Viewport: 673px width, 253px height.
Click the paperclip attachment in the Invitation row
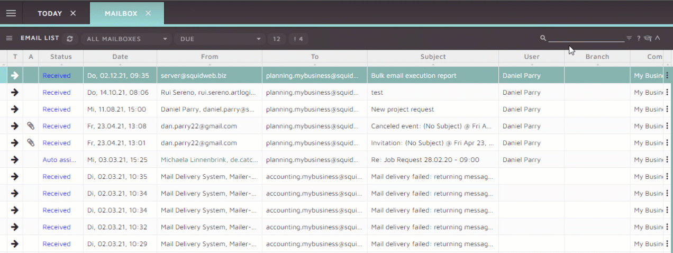point(31,143)
